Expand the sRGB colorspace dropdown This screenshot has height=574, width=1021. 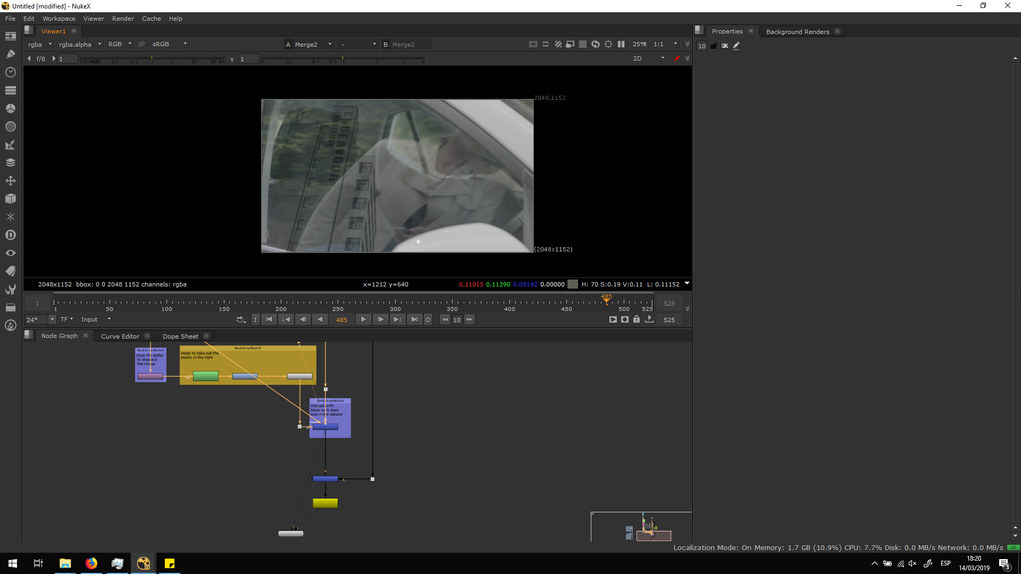(x=169, y=45)
